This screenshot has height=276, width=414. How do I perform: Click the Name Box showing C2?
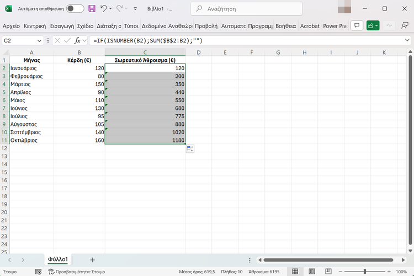(x=19, y=41)
